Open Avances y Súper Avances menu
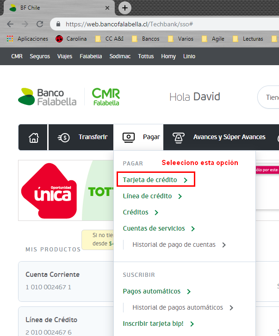The width and height of the screenshot is (279, 336). [x=229, y=137]
